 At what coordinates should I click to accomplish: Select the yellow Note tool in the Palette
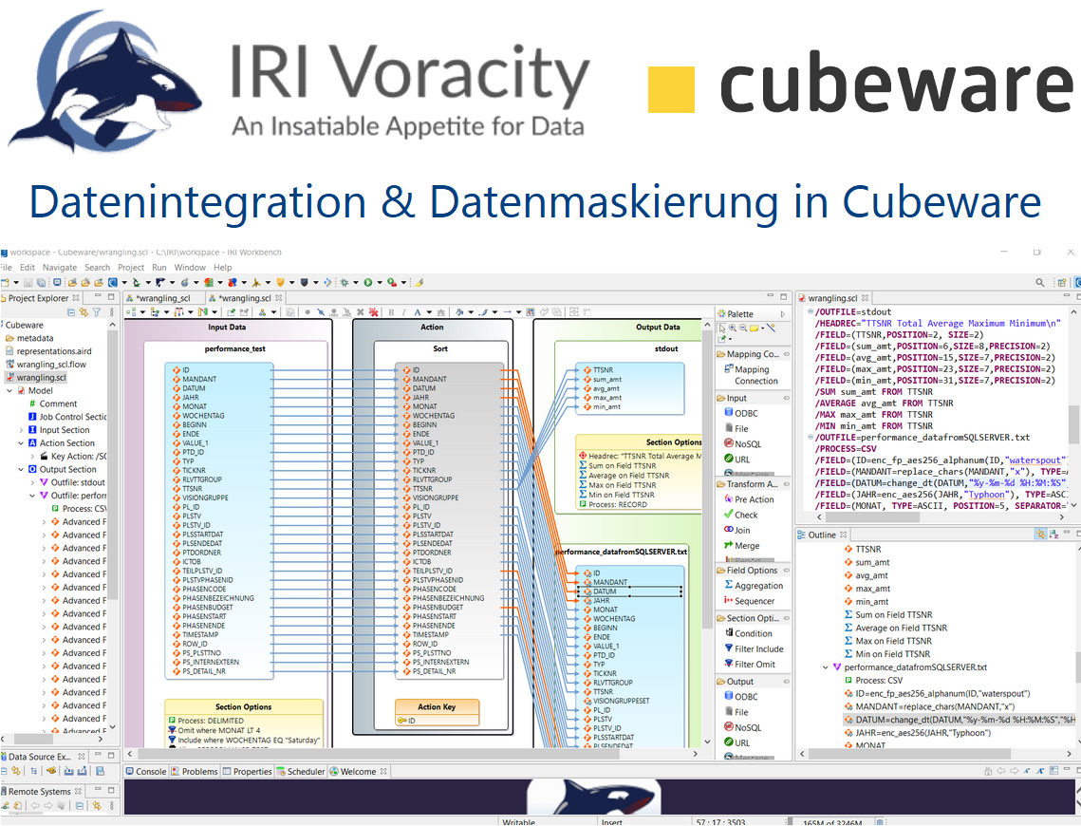pyautogui.click(x=755, y=329)
